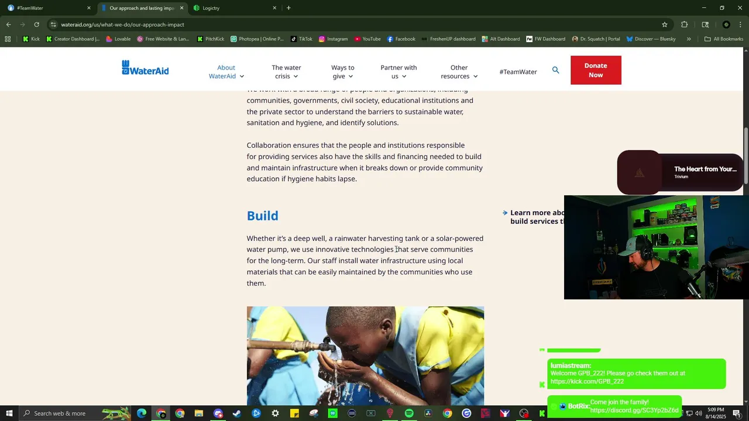Image resolution: width=749 pixels, height=421 pixels.
Task: Open Microsoft Edge from the taskbar
Action: [142, 413]
